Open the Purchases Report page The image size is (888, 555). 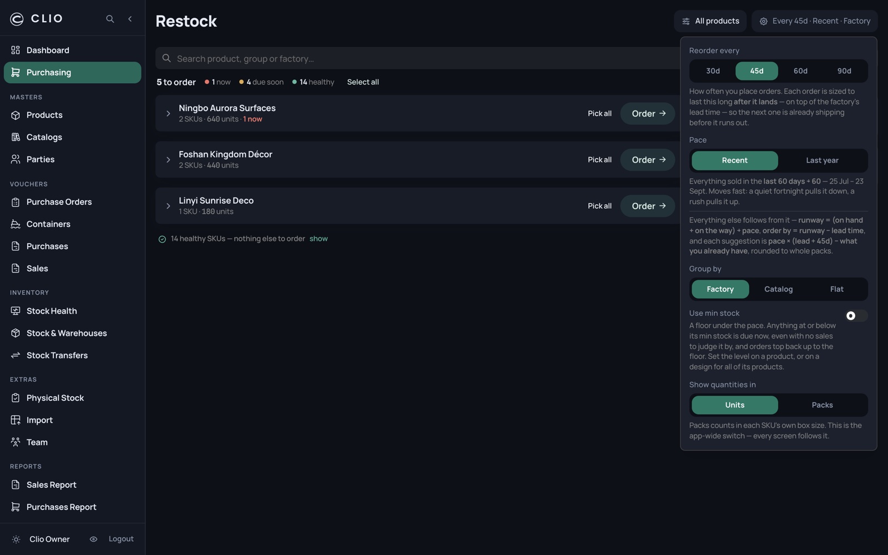[73, 507]
